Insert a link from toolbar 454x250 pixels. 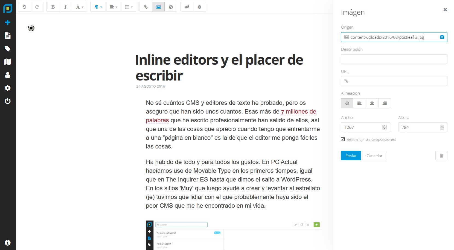(145, 7)
